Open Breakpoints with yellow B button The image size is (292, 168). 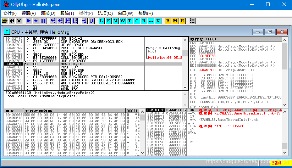[168, 21]
